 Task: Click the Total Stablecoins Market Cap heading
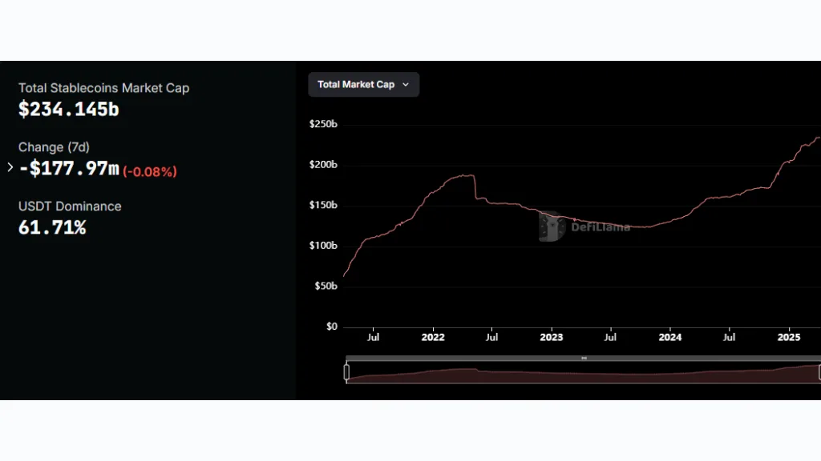[x=104, y=88]
